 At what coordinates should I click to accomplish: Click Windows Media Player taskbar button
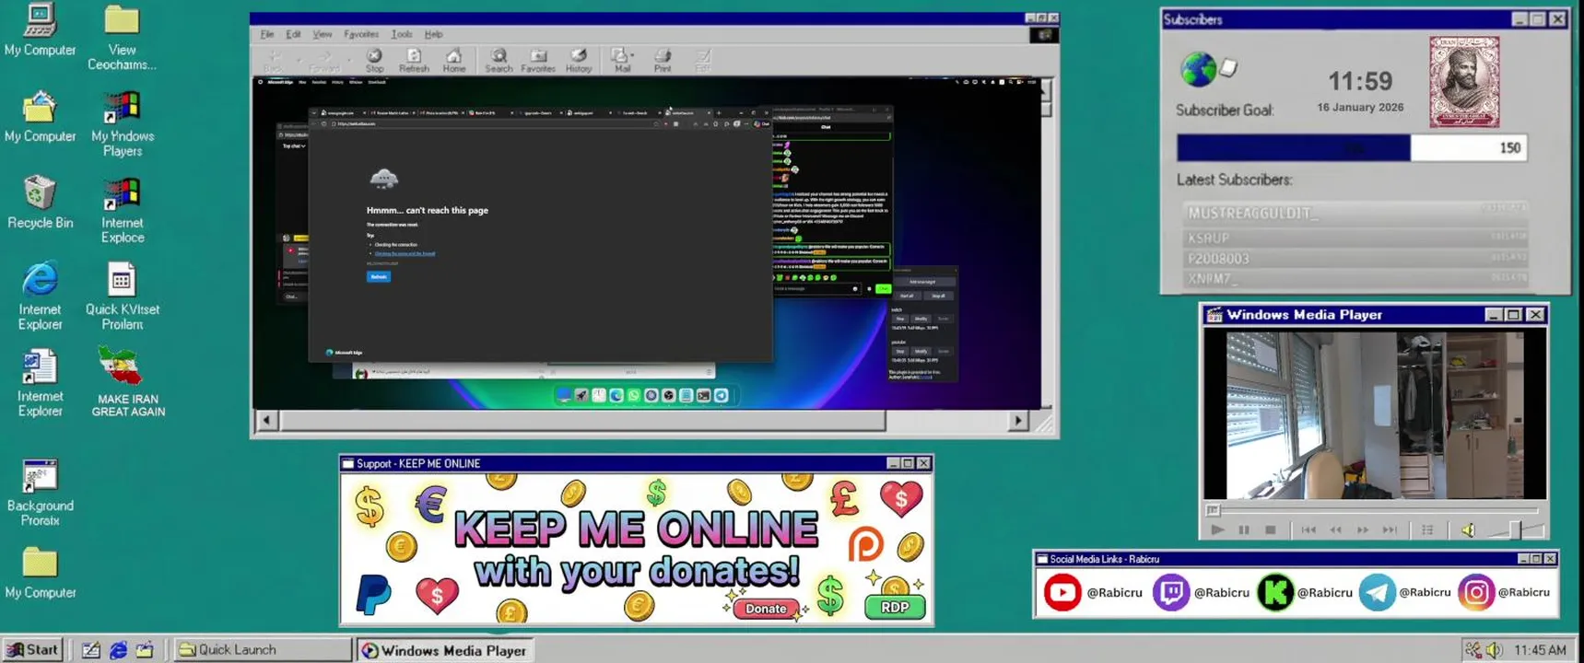(444, 650)
